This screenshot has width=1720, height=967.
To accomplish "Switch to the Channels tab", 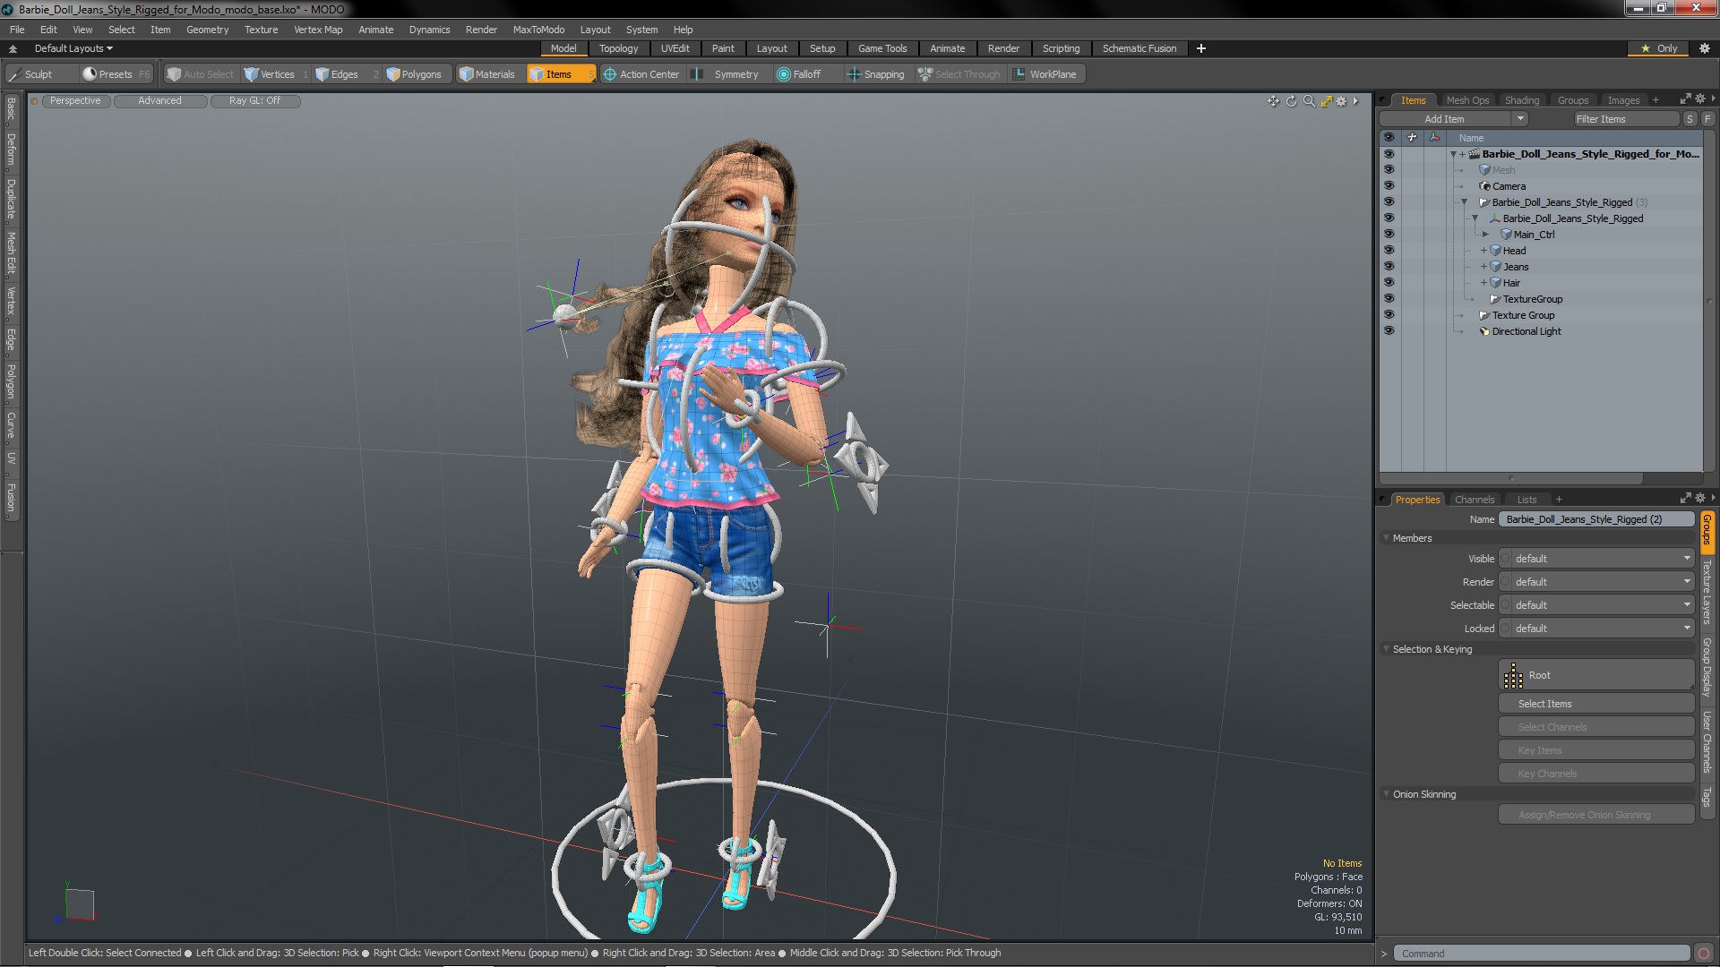I will [x=1475, y=500].
